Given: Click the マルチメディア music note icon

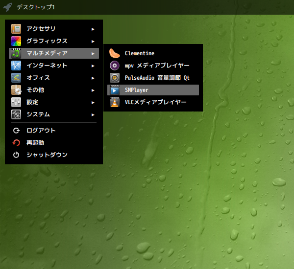Looking at the screenshot, I should click(x=16, y=53).
